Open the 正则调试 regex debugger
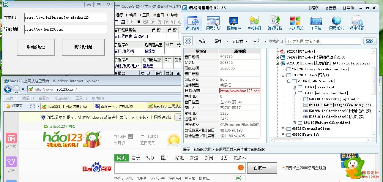The height and width of the screenshot is (182, 383). (295, 23)
